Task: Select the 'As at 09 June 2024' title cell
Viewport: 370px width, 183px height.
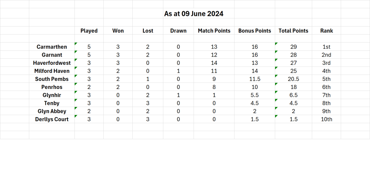Action: pos(194,14)
